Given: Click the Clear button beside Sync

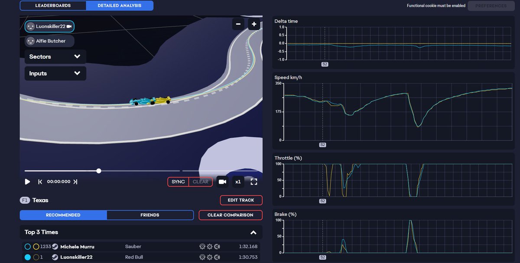Looking at the screenshot, I should click(201, 182).
